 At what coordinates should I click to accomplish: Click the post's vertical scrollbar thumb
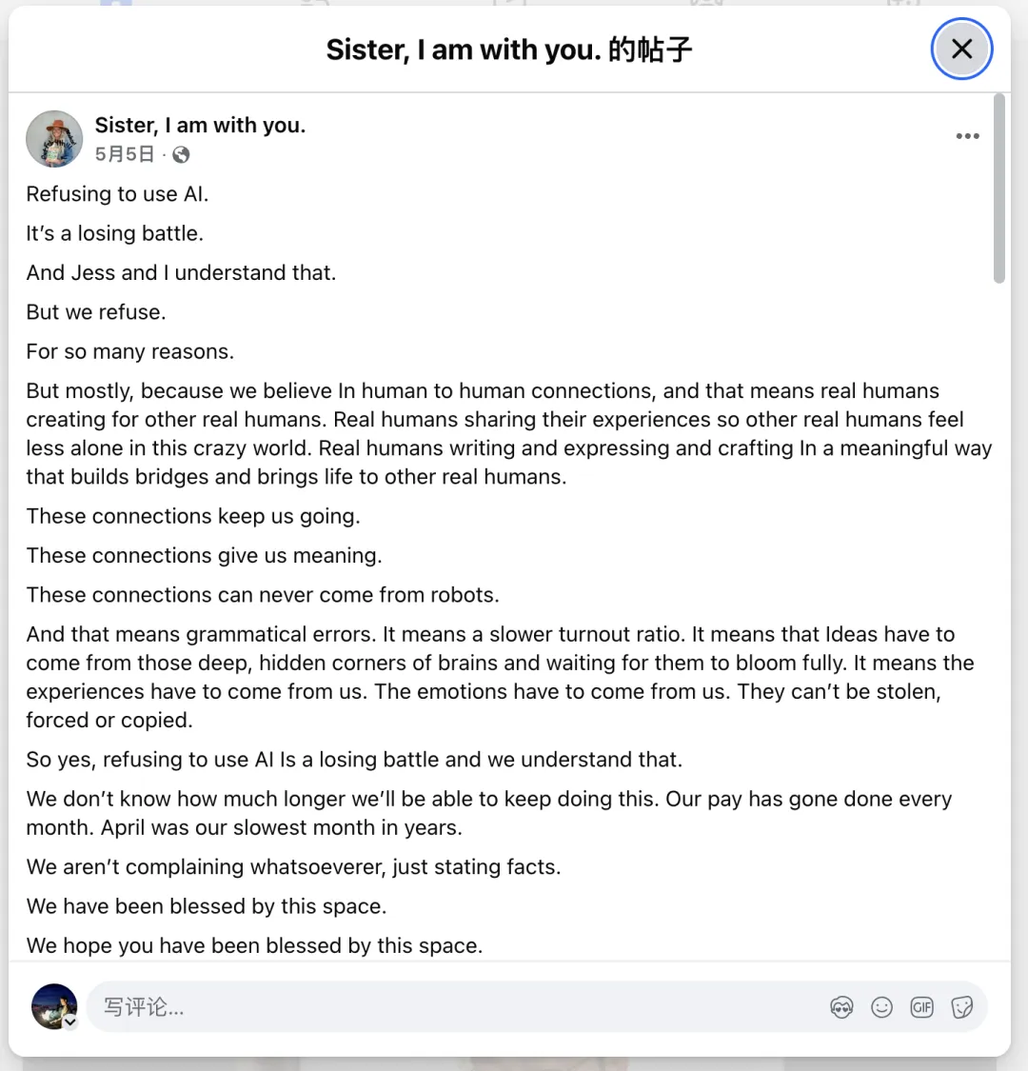(998, 188)
